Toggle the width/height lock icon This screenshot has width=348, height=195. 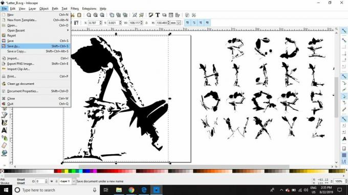coord(146,23)
